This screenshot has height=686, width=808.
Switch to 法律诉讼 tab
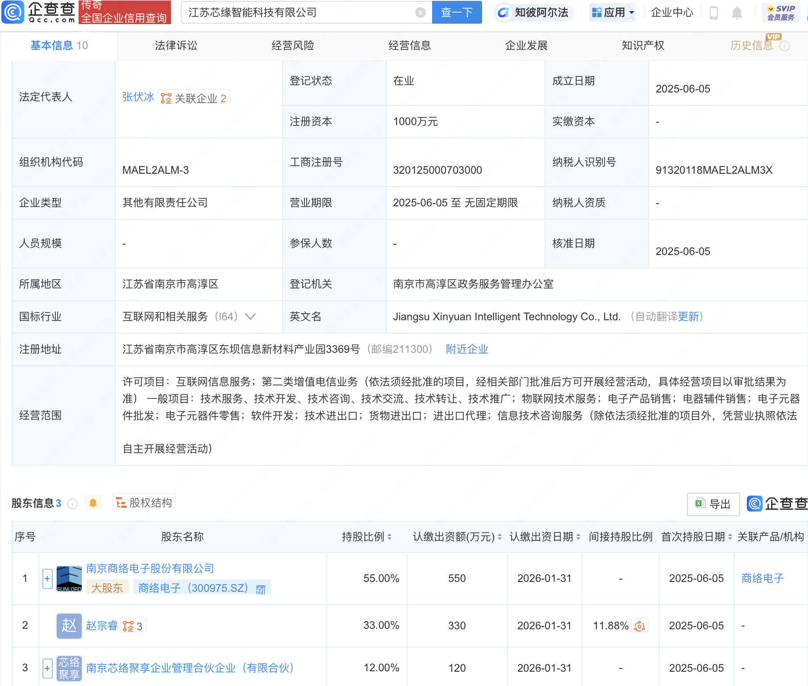point(176,46)
